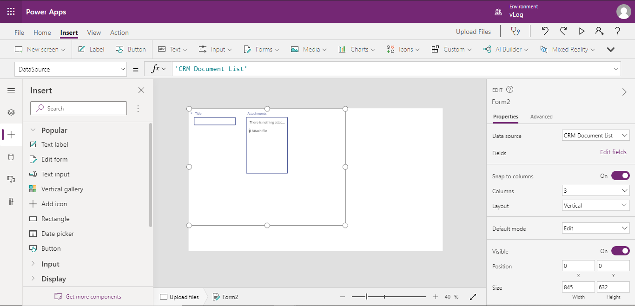Screen dimensions: 635x306
Task: Collapse the Popular section
Action: [x=33, y=130]
